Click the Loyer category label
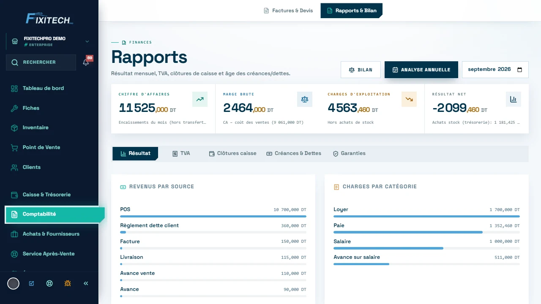The height and width of the screenshot is (304, 541). point(341,209)
